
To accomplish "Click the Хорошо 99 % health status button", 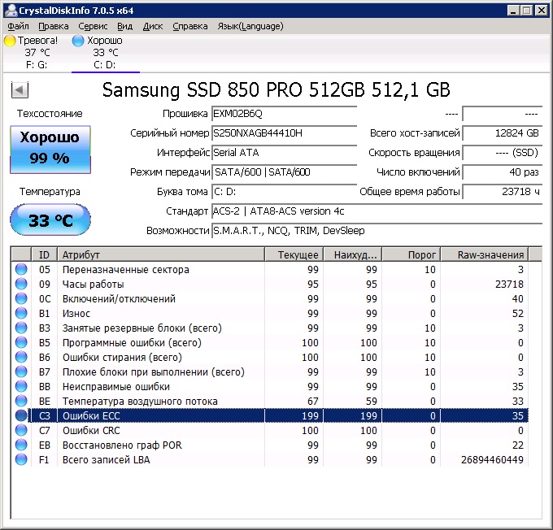I will click(x=50, y=150).
